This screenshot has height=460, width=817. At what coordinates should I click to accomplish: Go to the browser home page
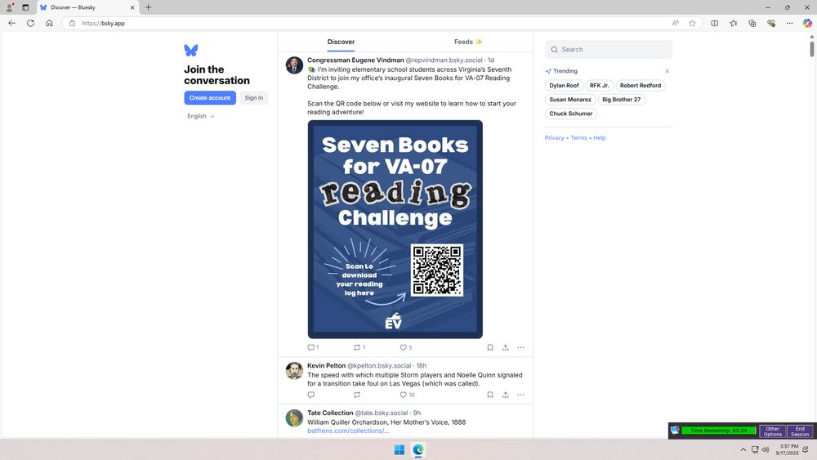pyautogui.click(x=49, y=23)
